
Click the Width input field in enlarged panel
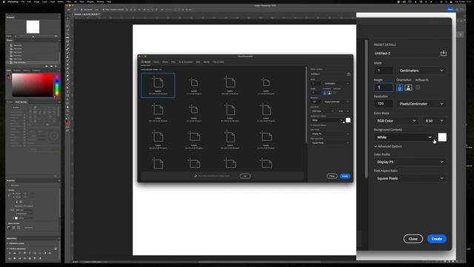[x=384, y=70]
